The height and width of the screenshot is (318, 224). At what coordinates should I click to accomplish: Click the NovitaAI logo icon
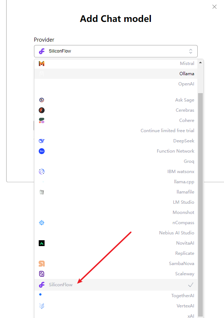click(42, 243)
